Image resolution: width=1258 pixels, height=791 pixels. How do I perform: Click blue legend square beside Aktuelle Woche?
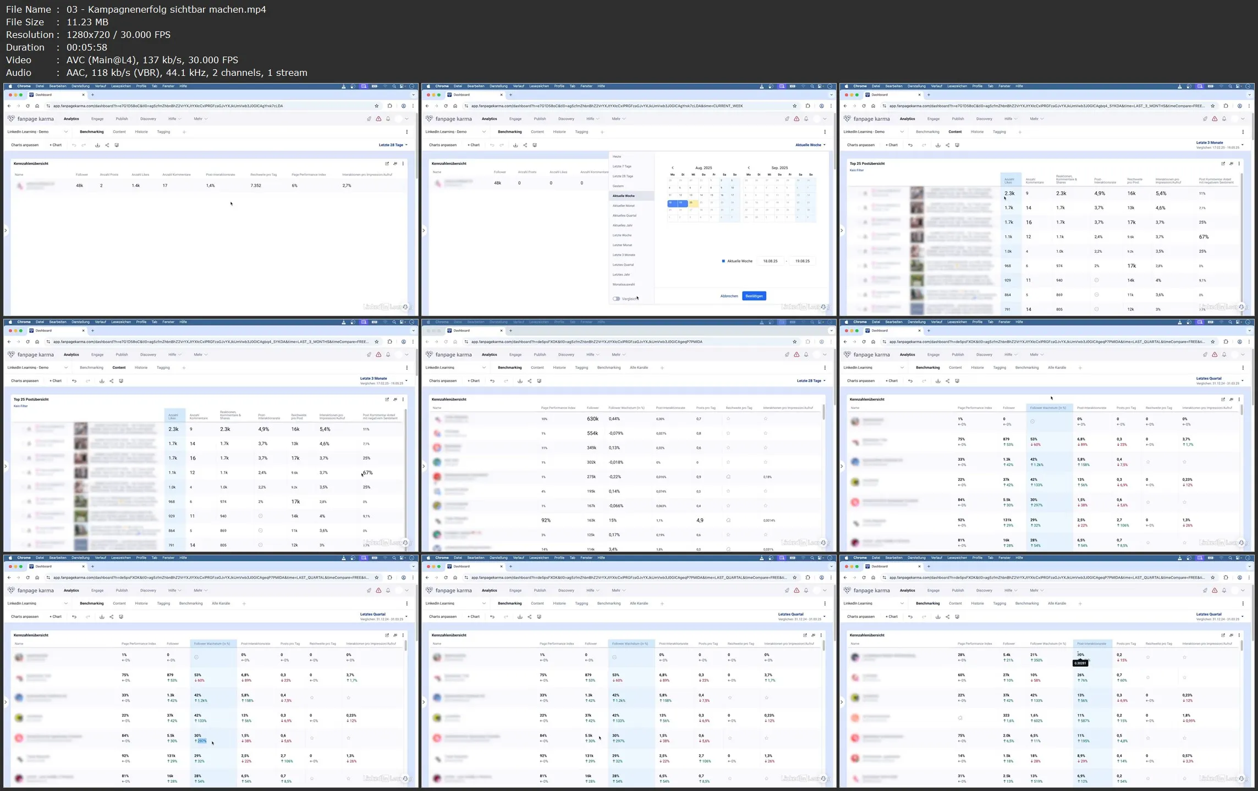coord(723,261)
